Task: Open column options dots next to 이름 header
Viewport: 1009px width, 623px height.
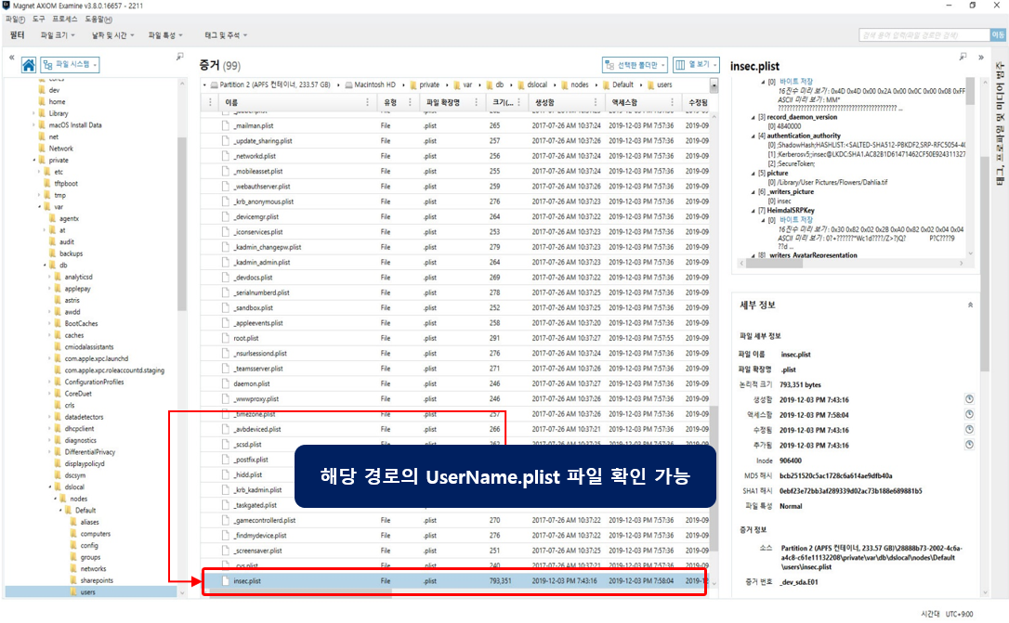Action: pos(368,102)
